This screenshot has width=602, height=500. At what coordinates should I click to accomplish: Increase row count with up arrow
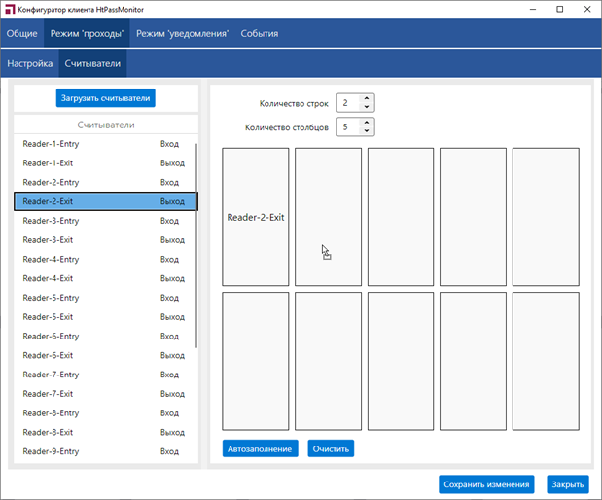coord(366,98)
